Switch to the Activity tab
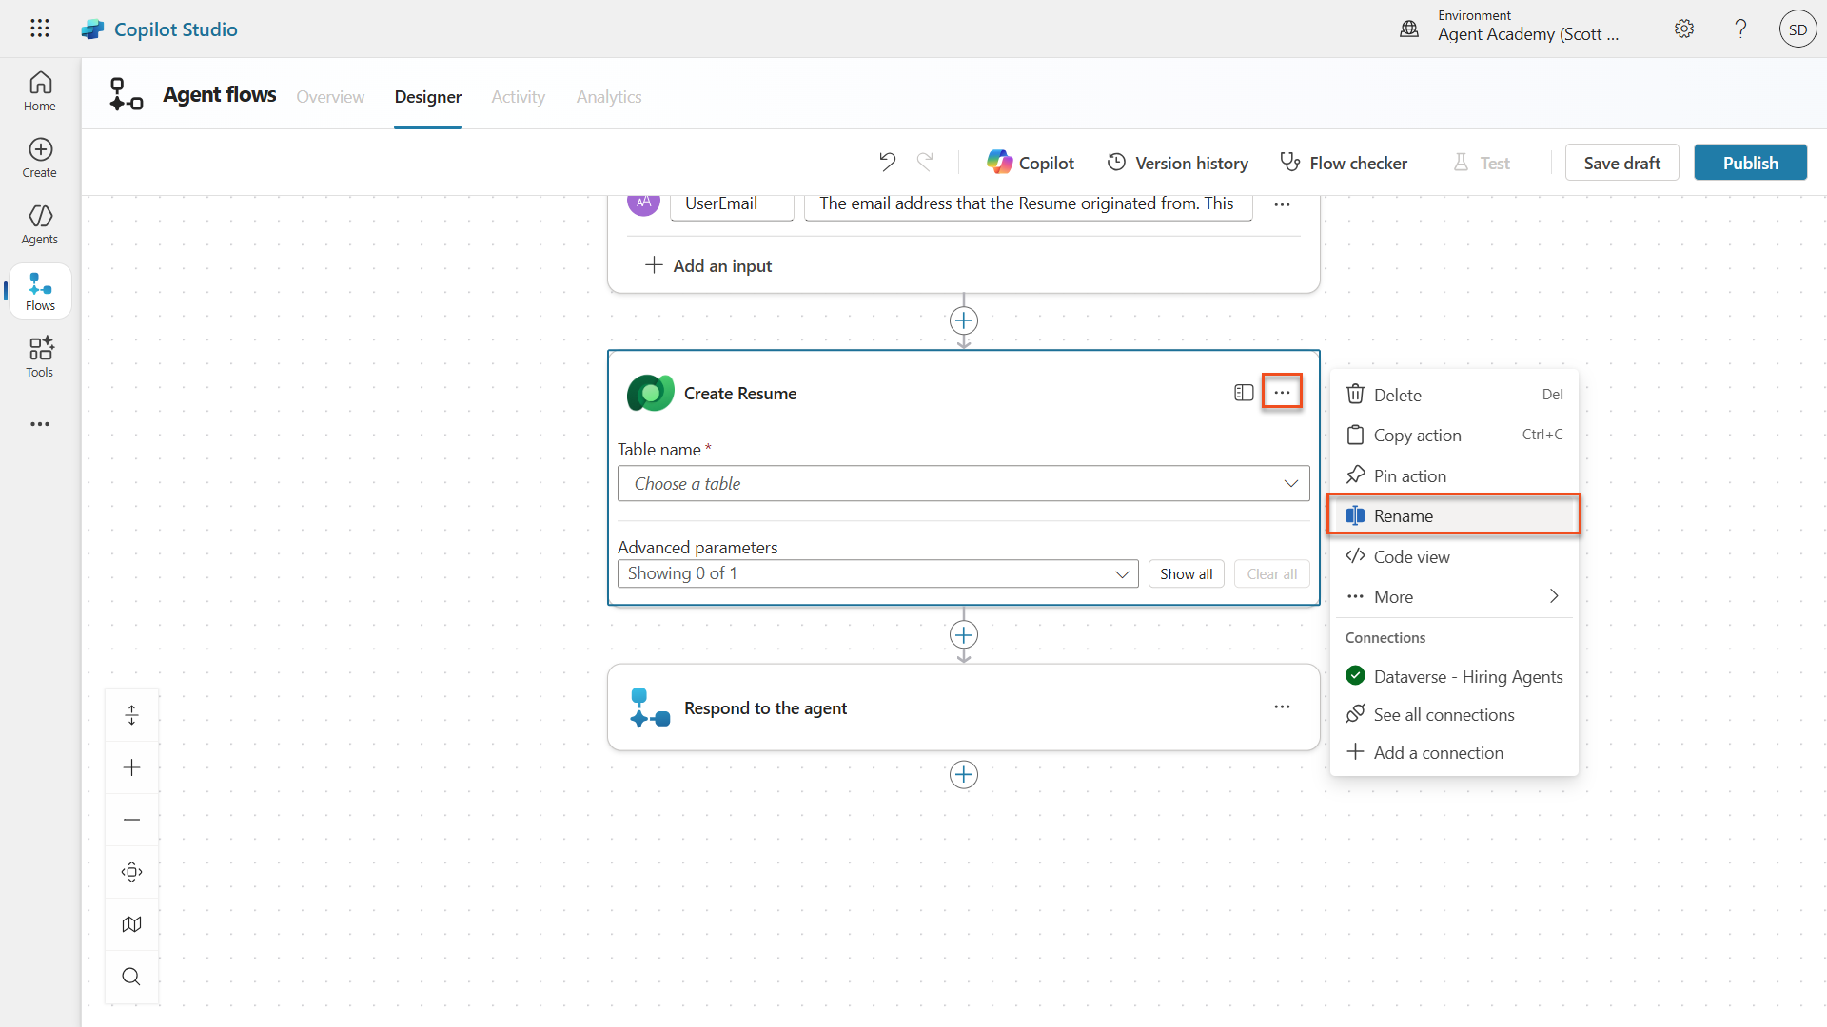 pos(518,97)
